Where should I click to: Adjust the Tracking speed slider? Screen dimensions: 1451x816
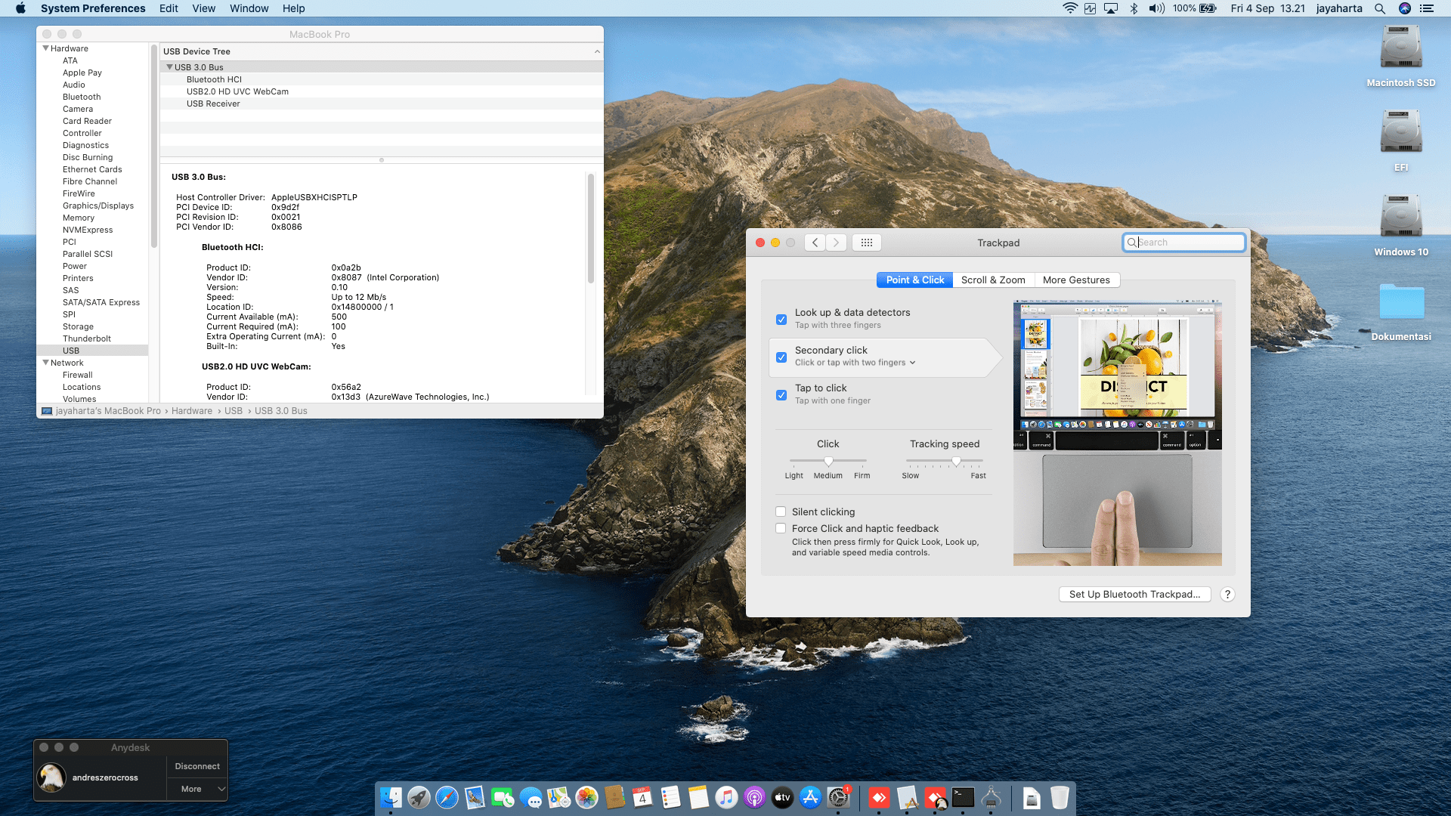957,461
